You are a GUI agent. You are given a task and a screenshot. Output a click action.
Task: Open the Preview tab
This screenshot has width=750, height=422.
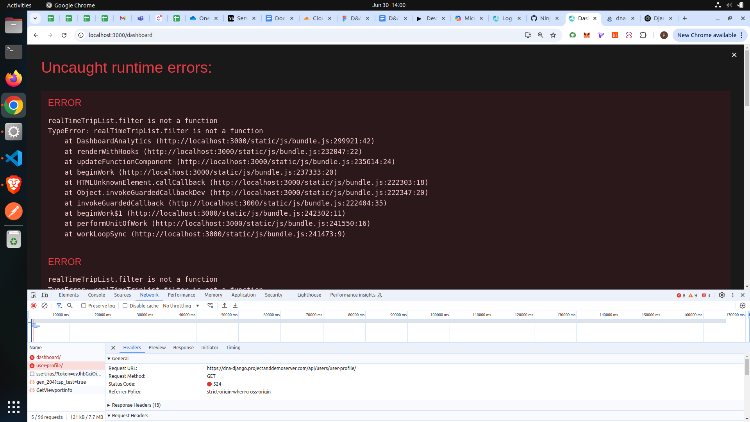(x=157, y=348)
